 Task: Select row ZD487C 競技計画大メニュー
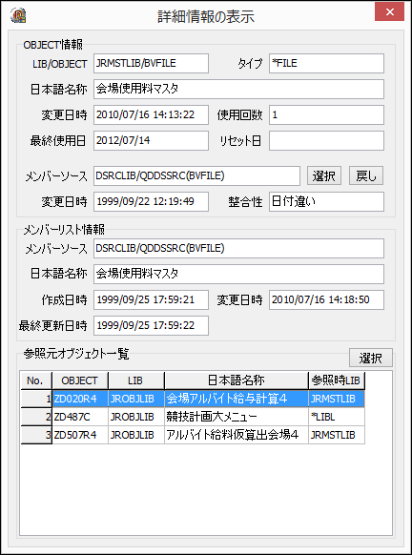coord(209,417)
